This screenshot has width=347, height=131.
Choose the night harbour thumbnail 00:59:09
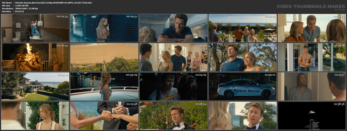tap(104, 86)
